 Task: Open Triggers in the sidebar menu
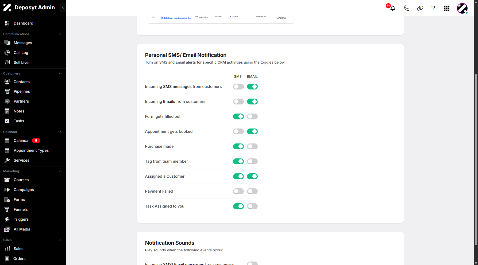coord(21,219)
